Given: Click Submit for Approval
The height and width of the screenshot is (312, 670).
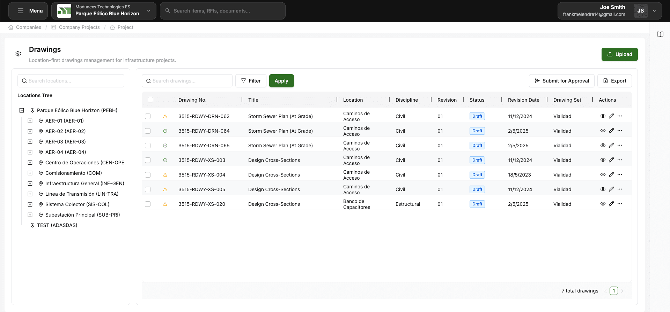Looking at the screenshot, I should [561, 81].
